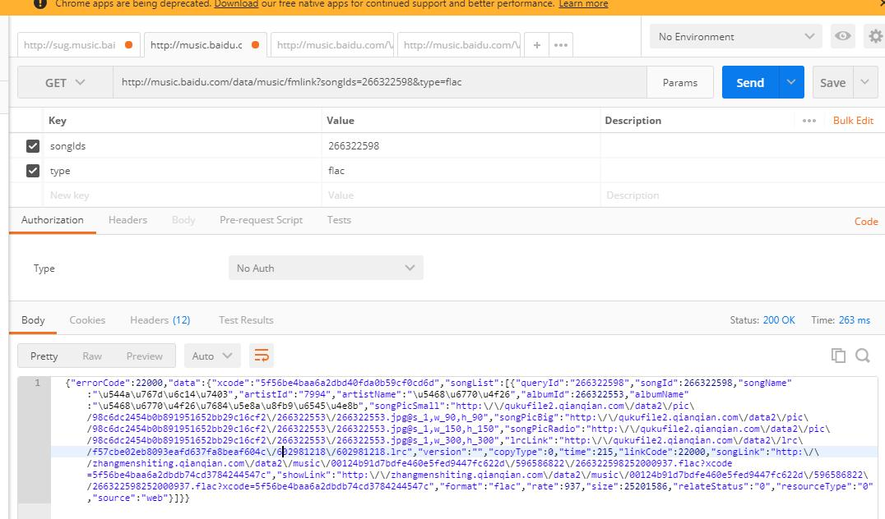Open the Tests tab
This screenshot has width=885, height=519.
point(339,220)
